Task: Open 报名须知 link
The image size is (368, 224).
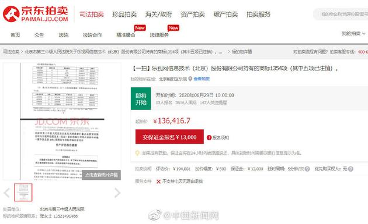Action: coord(221,138)
